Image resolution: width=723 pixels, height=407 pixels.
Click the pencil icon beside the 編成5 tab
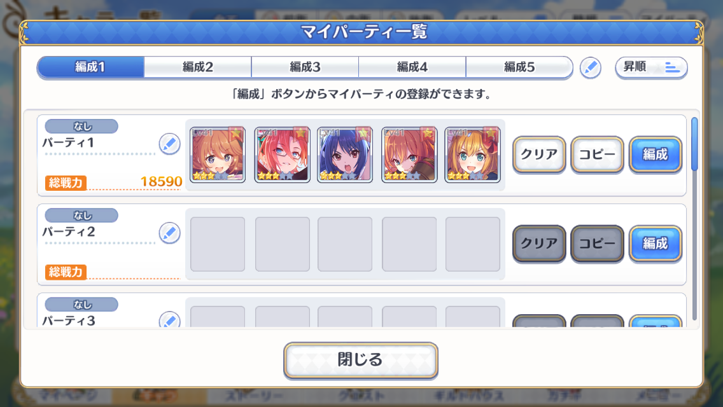click(x=590, y=68)
